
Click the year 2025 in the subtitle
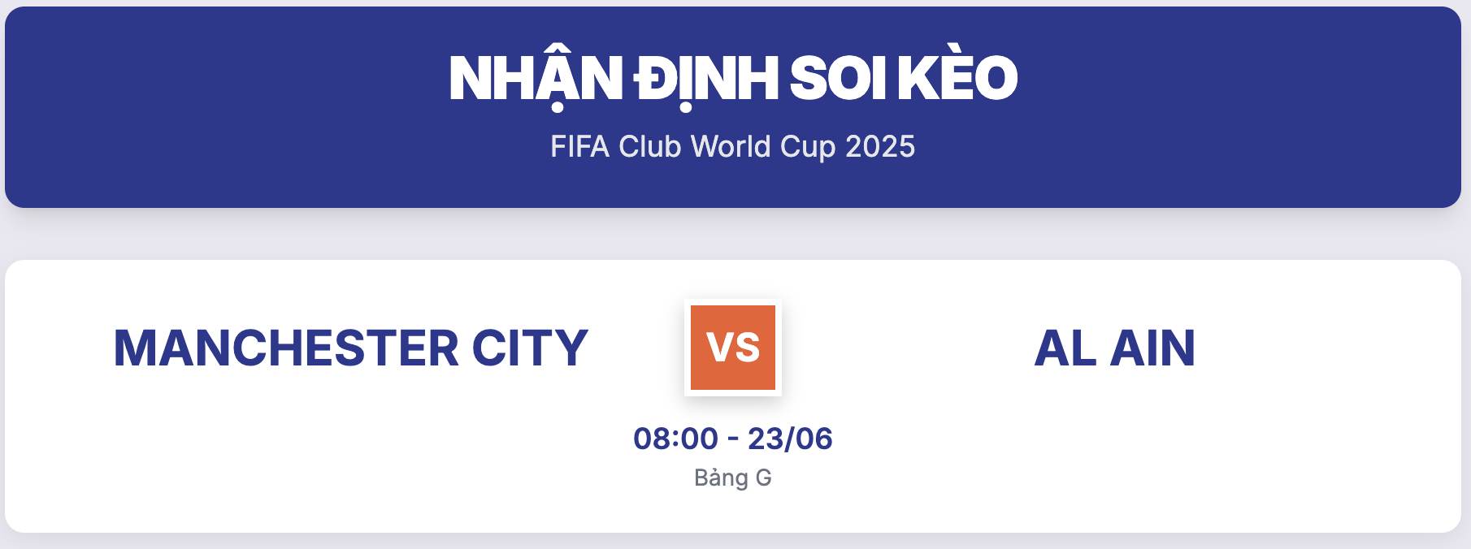880,147
